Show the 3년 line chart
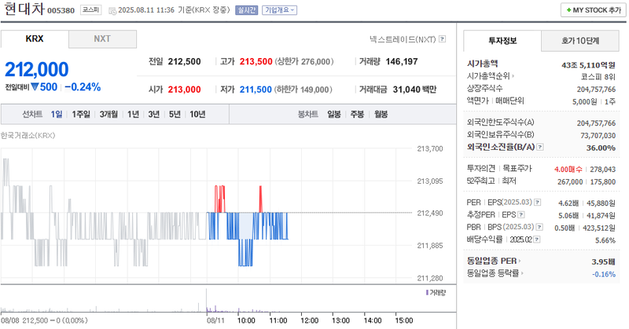 (154, 114)
